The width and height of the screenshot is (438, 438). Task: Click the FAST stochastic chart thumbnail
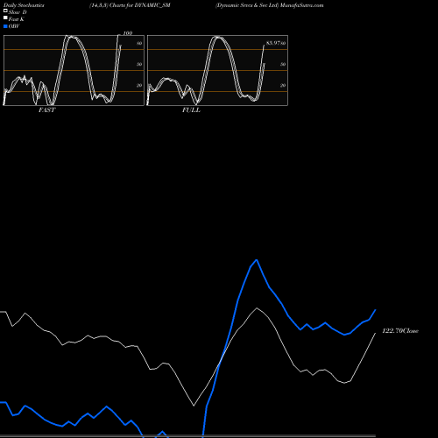[74, 70]
